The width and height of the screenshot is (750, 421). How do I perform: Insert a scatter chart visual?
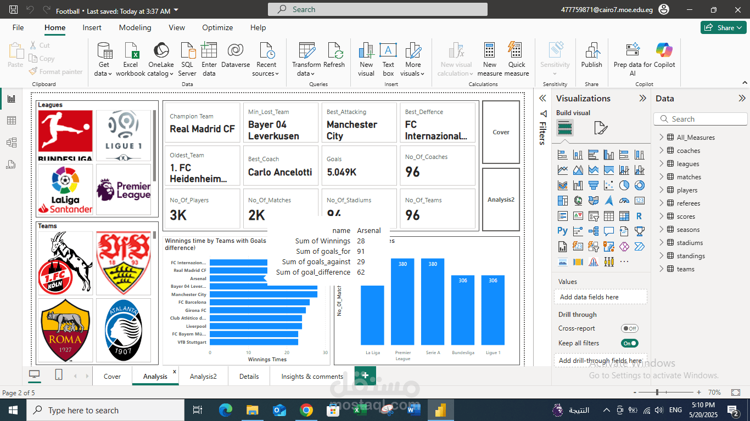click(x=608, y=185)
